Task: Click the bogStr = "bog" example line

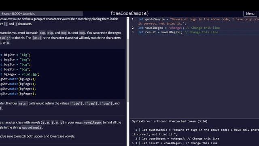Action: point(15,69)
